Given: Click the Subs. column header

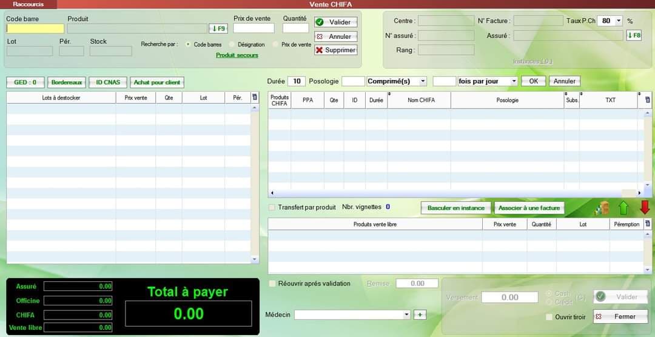Looking at the screenshot, I should pos(572,100).
